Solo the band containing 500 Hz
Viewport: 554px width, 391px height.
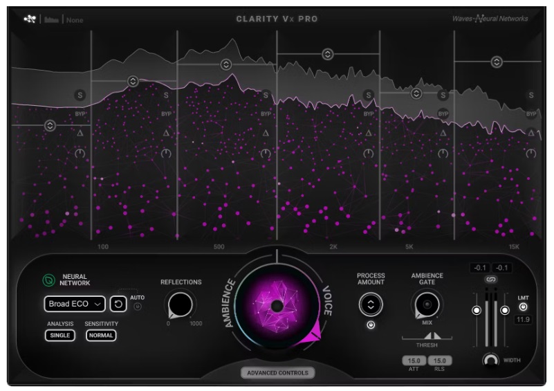coord(266,95)
